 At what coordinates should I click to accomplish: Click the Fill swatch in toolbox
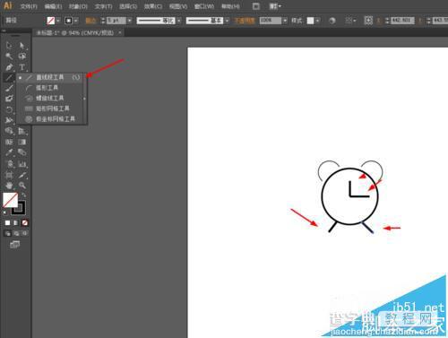click(x=10, y=200)
